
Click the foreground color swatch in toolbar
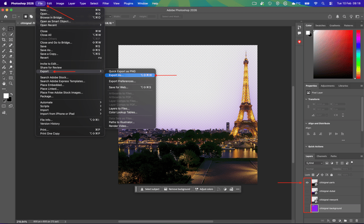(x=5, y=96)
